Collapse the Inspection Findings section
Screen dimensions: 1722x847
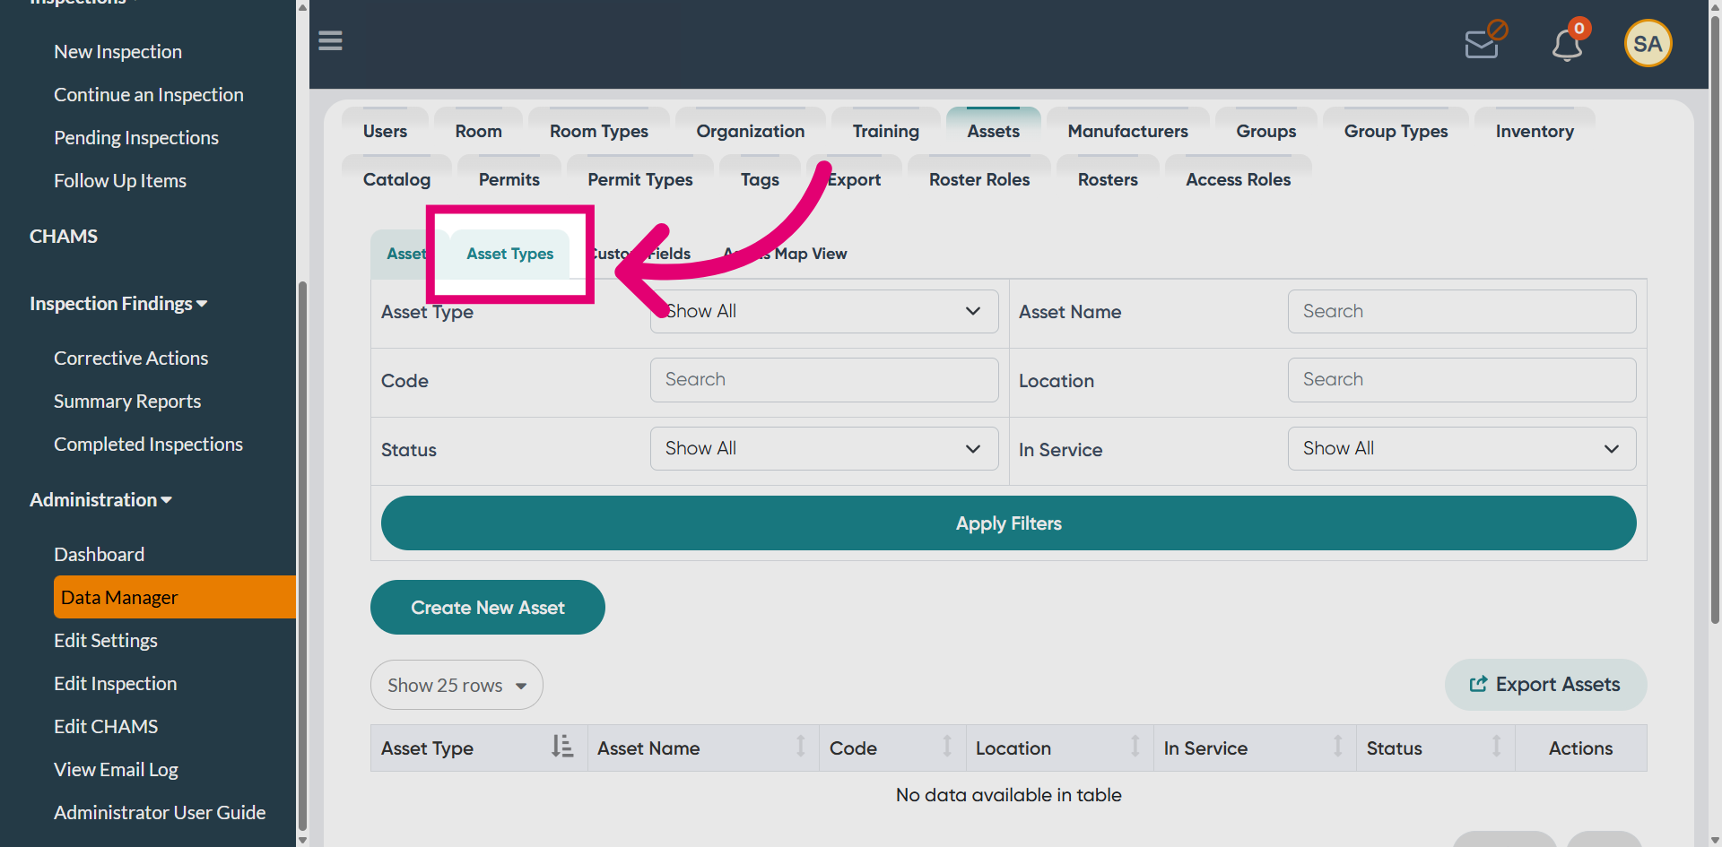pyautogui.click(x=118, y=304)
